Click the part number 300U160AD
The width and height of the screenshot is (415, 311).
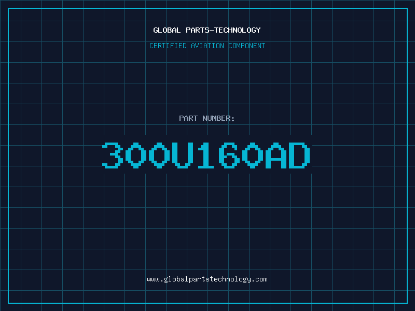tap(206, 155)
